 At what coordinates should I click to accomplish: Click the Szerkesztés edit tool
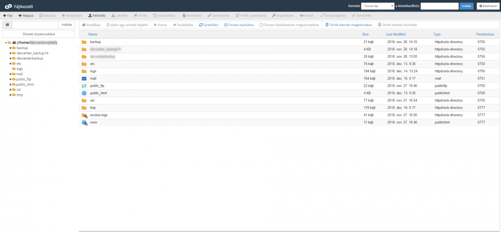point(218,16)
